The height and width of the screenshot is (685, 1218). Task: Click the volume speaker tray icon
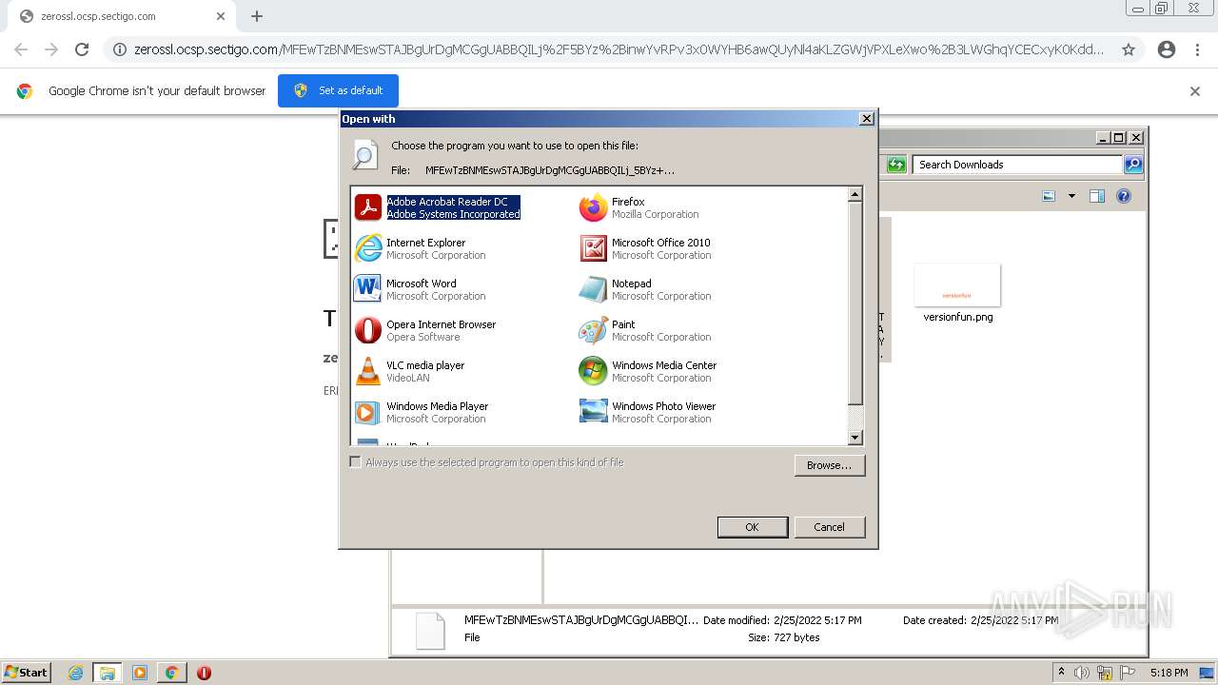click(x=1082, y=673)
